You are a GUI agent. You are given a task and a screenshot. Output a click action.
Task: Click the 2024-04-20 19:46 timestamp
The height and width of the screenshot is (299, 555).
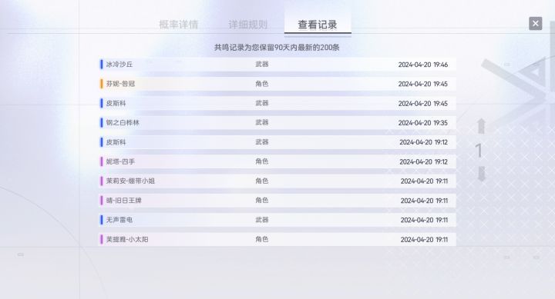(423, 65)
